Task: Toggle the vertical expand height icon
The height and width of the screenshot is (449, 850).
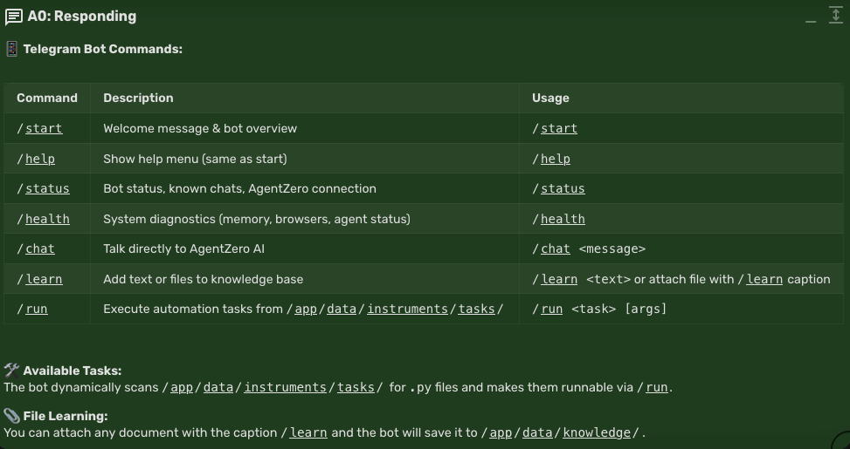Action: tap(836, 16)
